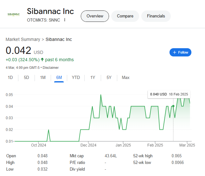
Task: Click the 'P/E ratio' label
Action: click(77, 162)
